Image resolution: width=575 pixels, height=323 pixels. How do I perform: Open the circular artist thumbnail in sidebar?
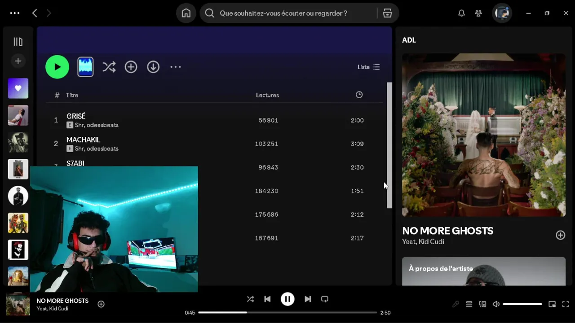(18, 196)
